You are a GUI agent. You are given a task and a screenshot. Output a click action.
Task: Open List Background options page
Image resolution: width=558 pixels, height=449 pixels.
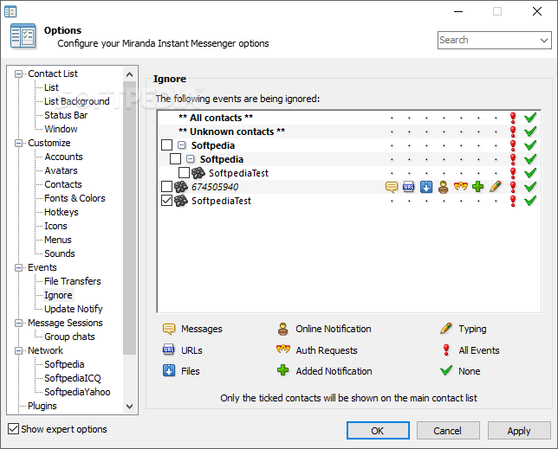click(x=77, y=101)
